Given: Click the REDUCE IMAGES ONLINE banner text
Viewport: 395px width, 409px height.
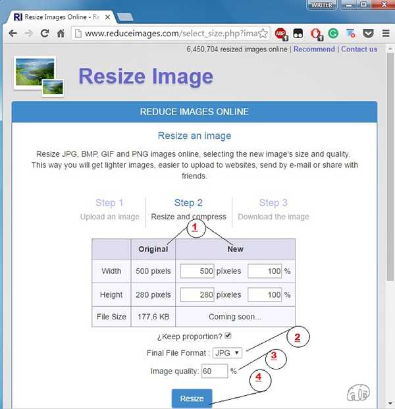Looking at the screenshot, I should (x=194, y=112).
